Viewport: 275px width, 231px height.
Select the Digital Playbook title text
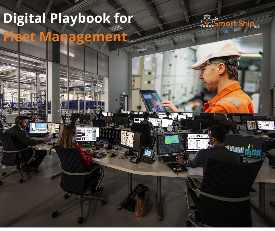click(69, 18)
